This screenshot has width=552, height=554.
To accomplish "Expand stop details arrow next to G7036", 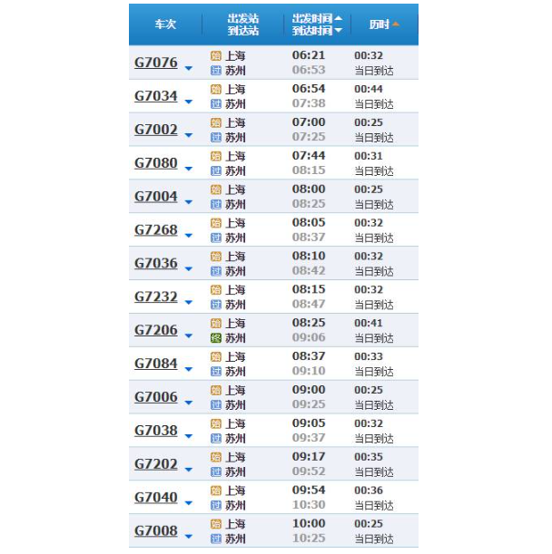I will (189, 269).
